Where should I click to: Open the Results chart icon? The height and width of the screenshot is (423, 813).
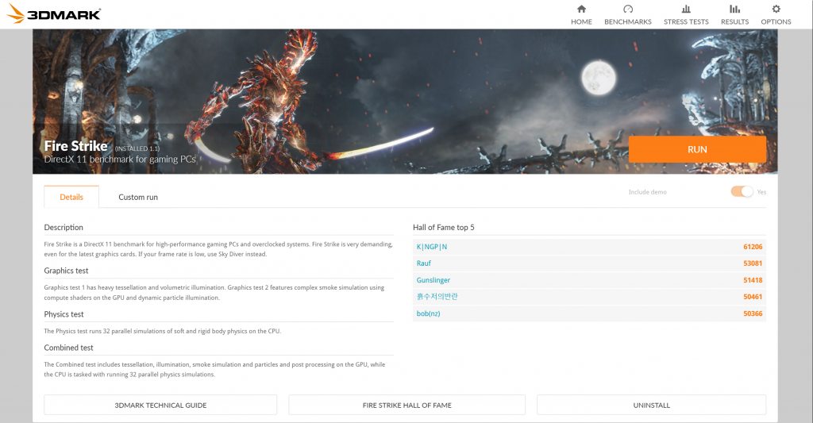point(734,10)
